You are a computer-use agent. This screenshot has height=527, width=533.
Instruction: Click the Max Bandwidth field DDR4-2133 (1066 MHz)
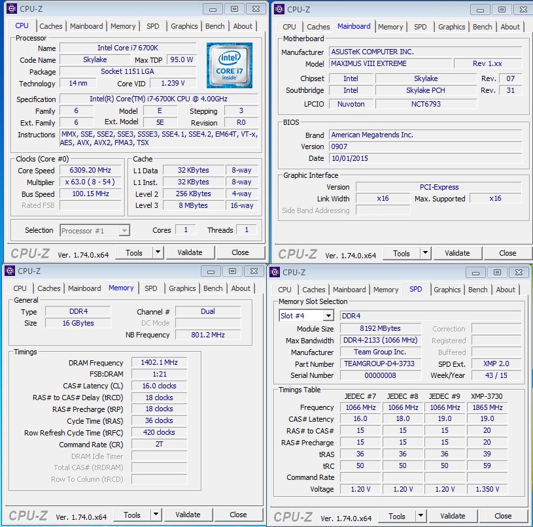[x=381, y=340]
